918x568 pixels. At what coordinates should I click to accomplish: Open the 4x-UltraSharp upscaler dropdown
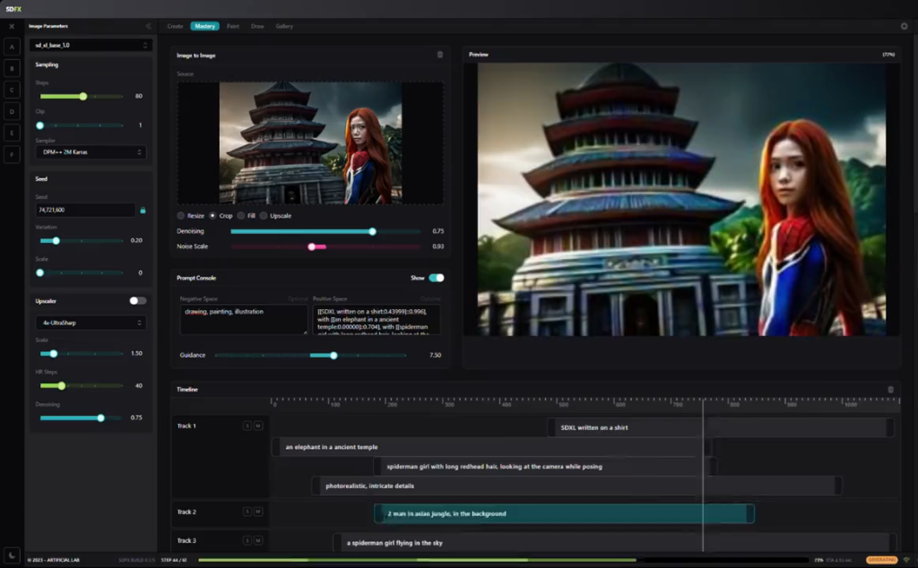(91, 323)
